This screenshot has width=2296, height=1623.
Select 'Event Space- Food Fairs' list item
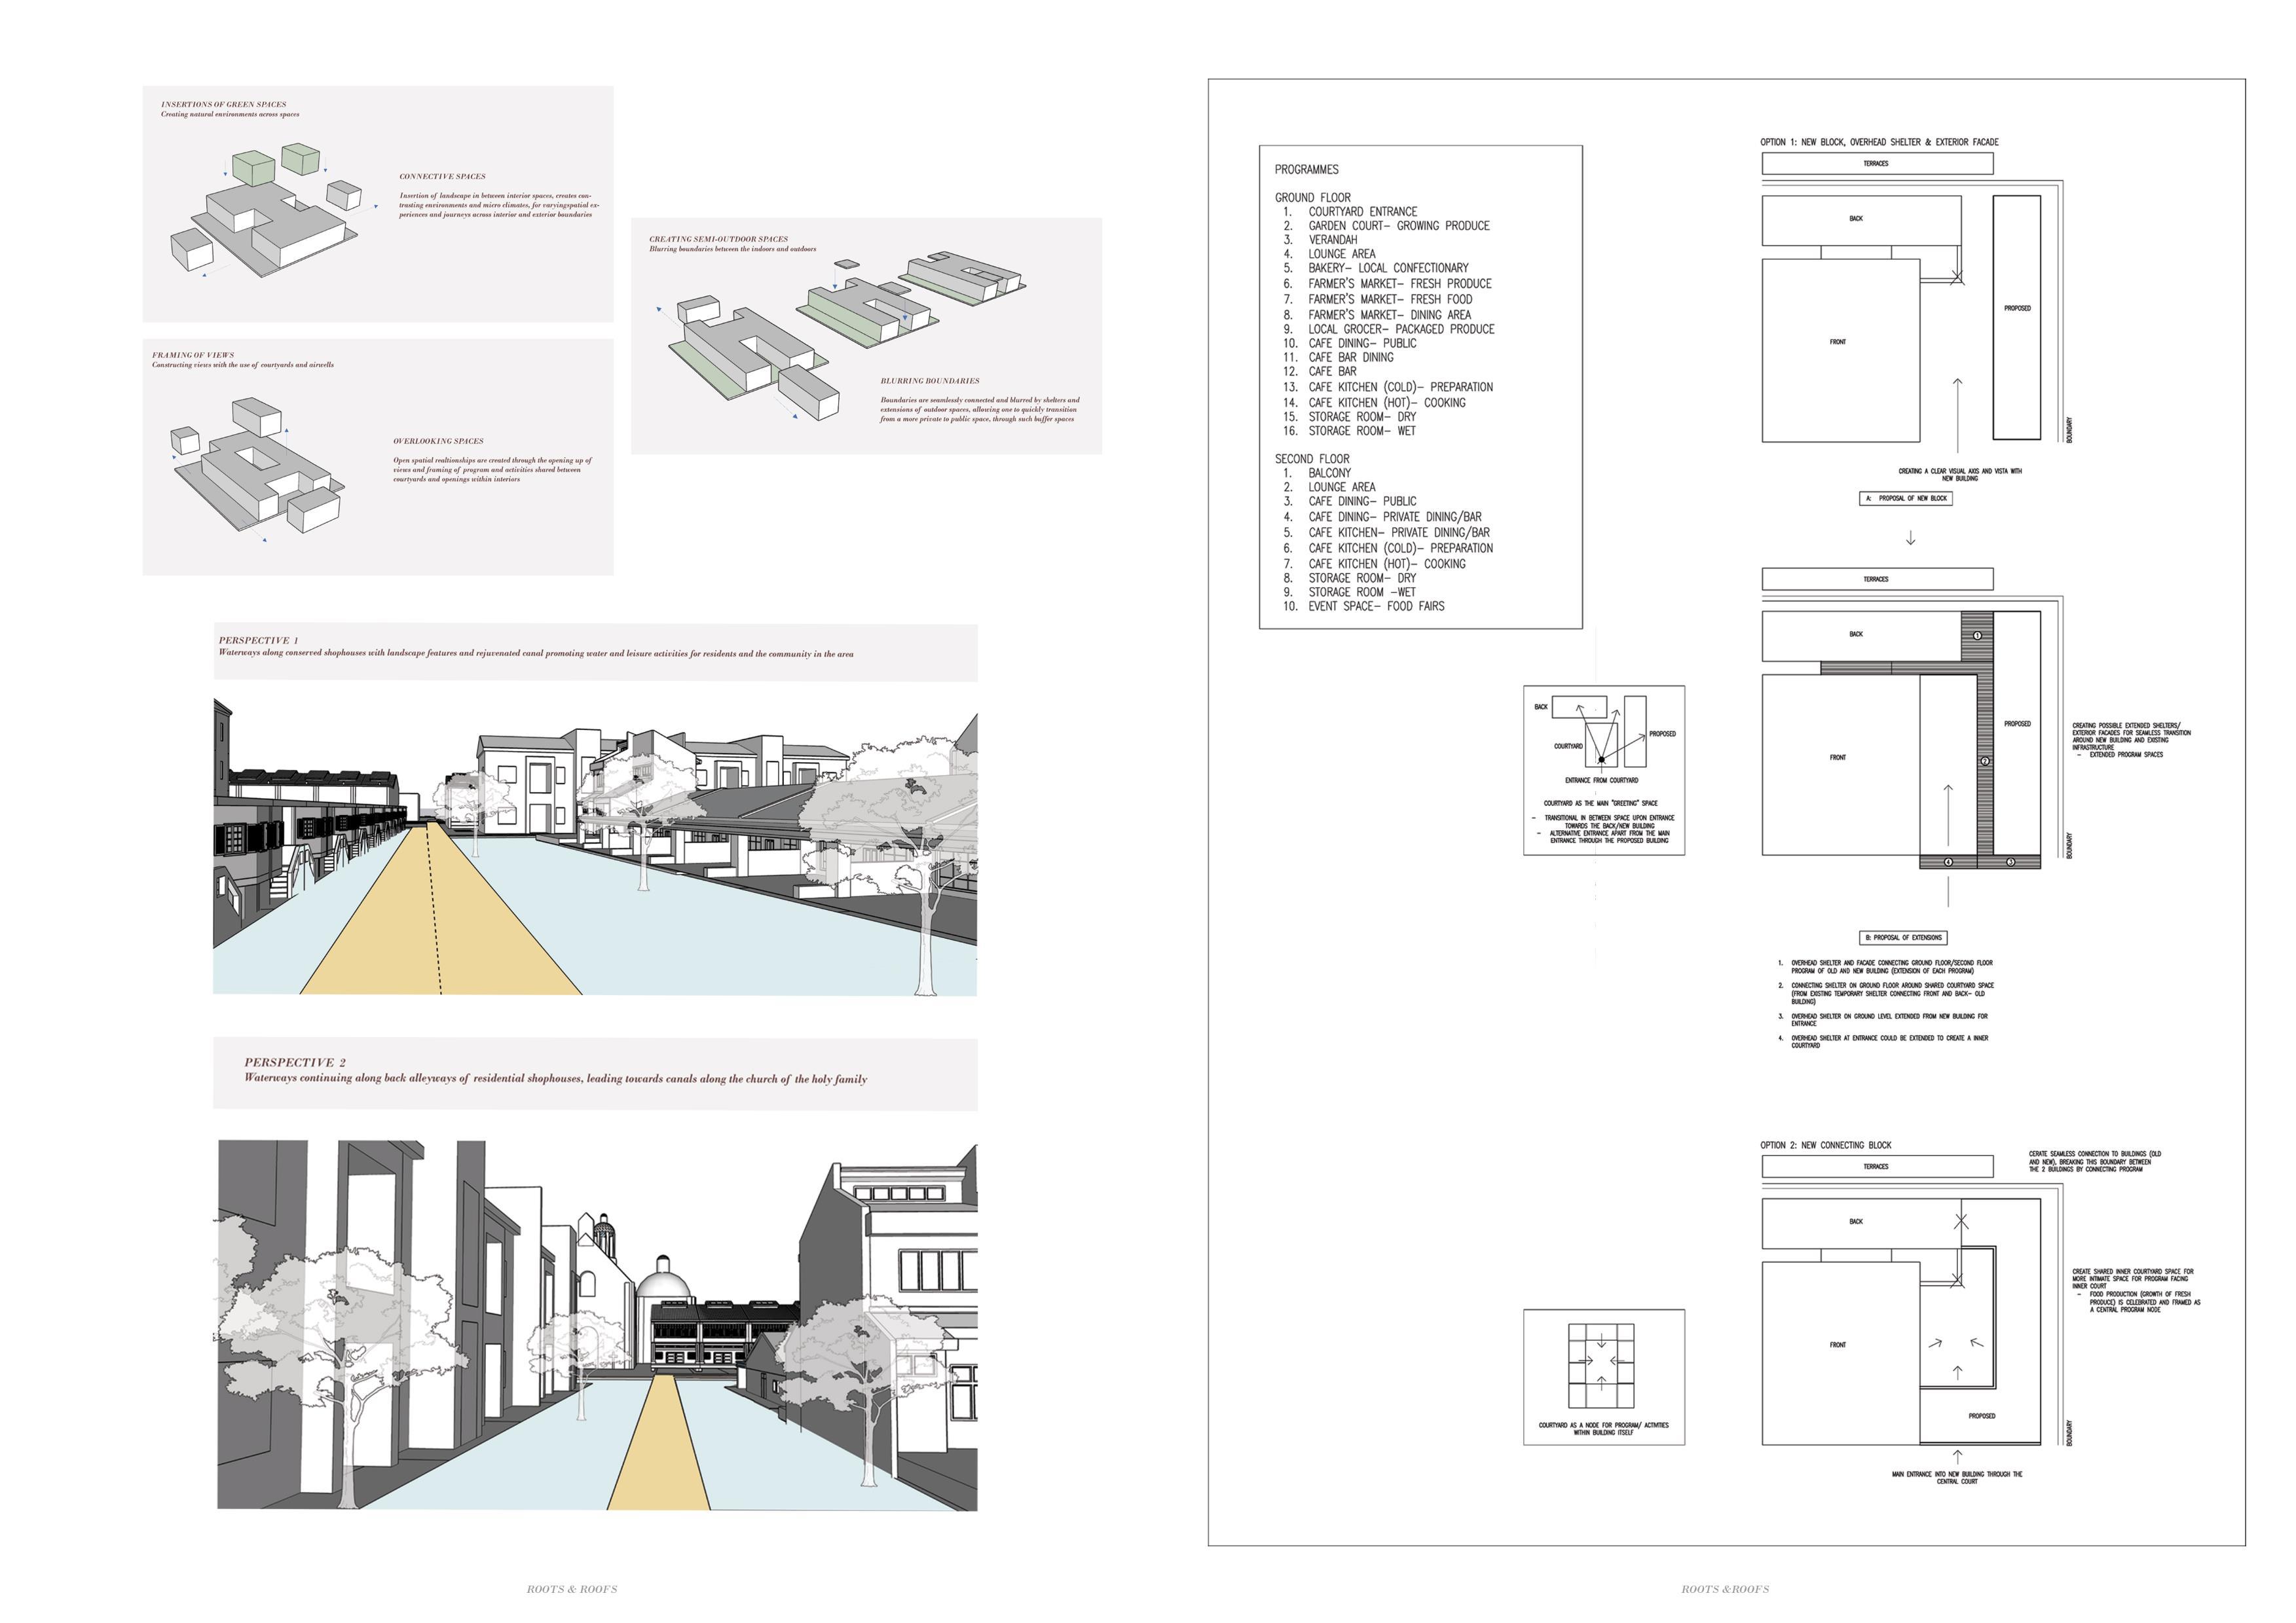tap(1376, 606)
